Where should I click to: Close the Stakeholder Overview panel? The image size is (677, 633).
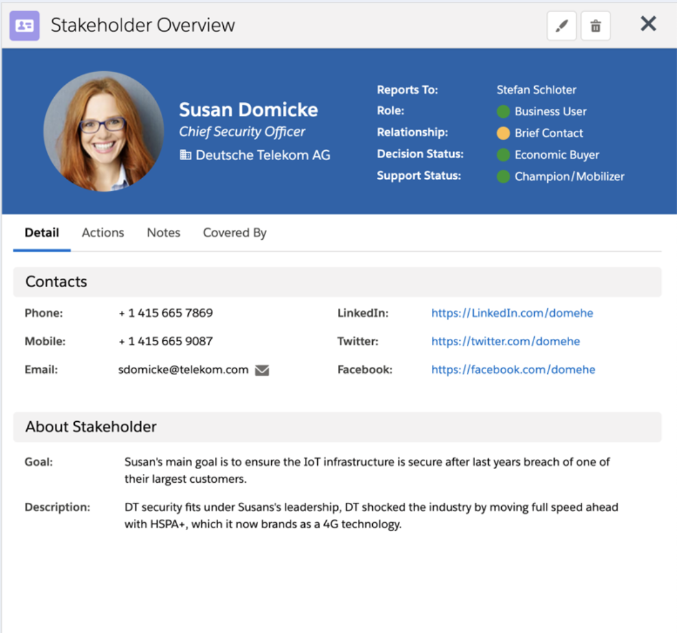[x=648, y=24]
